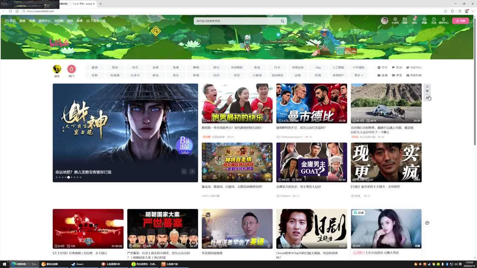Show previous carousel banner with left chevron
Image resolution: width=477 pixels, height=268 pixels.
point(184,172)
